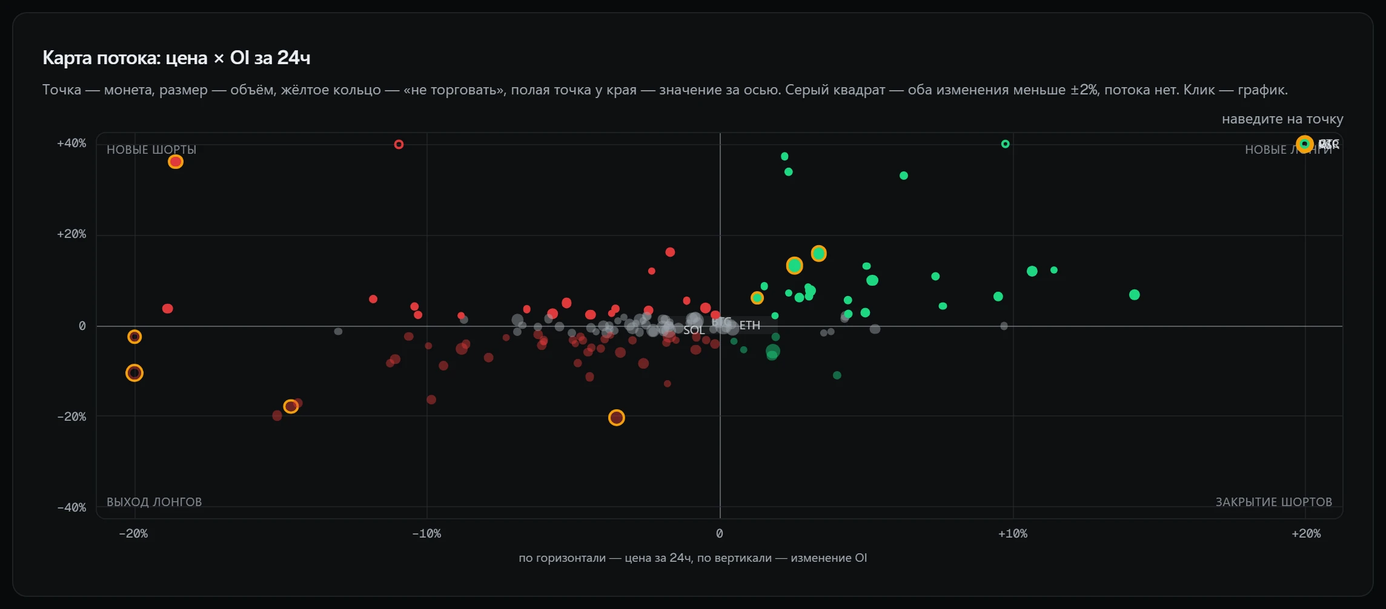Select the small red dot near −2.3% price, +12% OI
Image resolution: width=1386 pixels, height=609 pixels.
click(652, 271)
